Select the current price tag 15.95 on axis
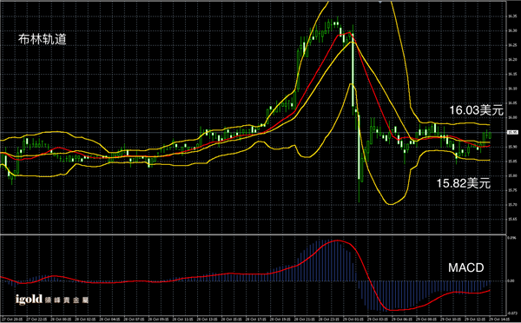Screen dimensions: 521x323 (x=512, y=132)
